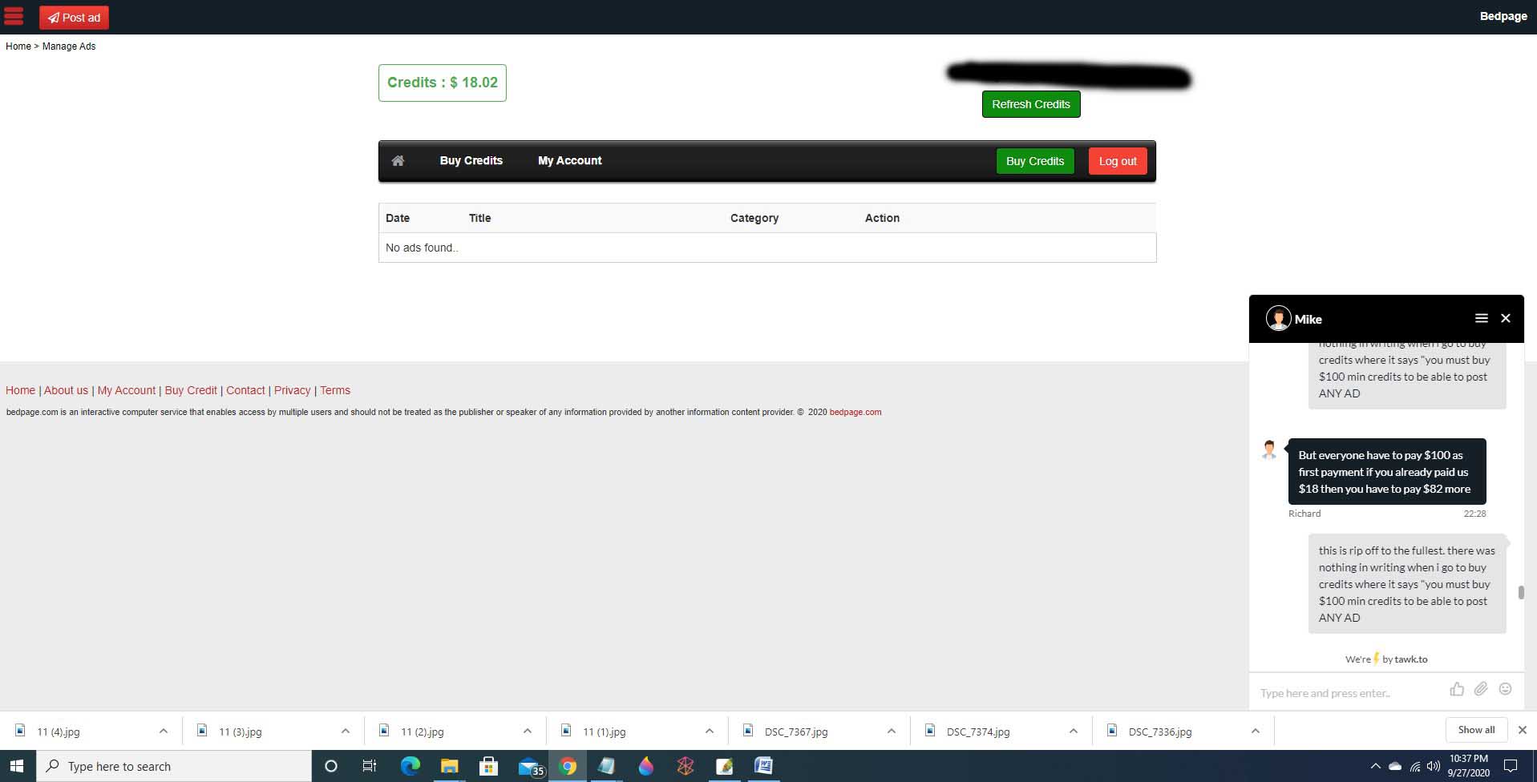Open the footer My Account link
This screenshot has width=1537, height=782.
[x=126, y=390]
